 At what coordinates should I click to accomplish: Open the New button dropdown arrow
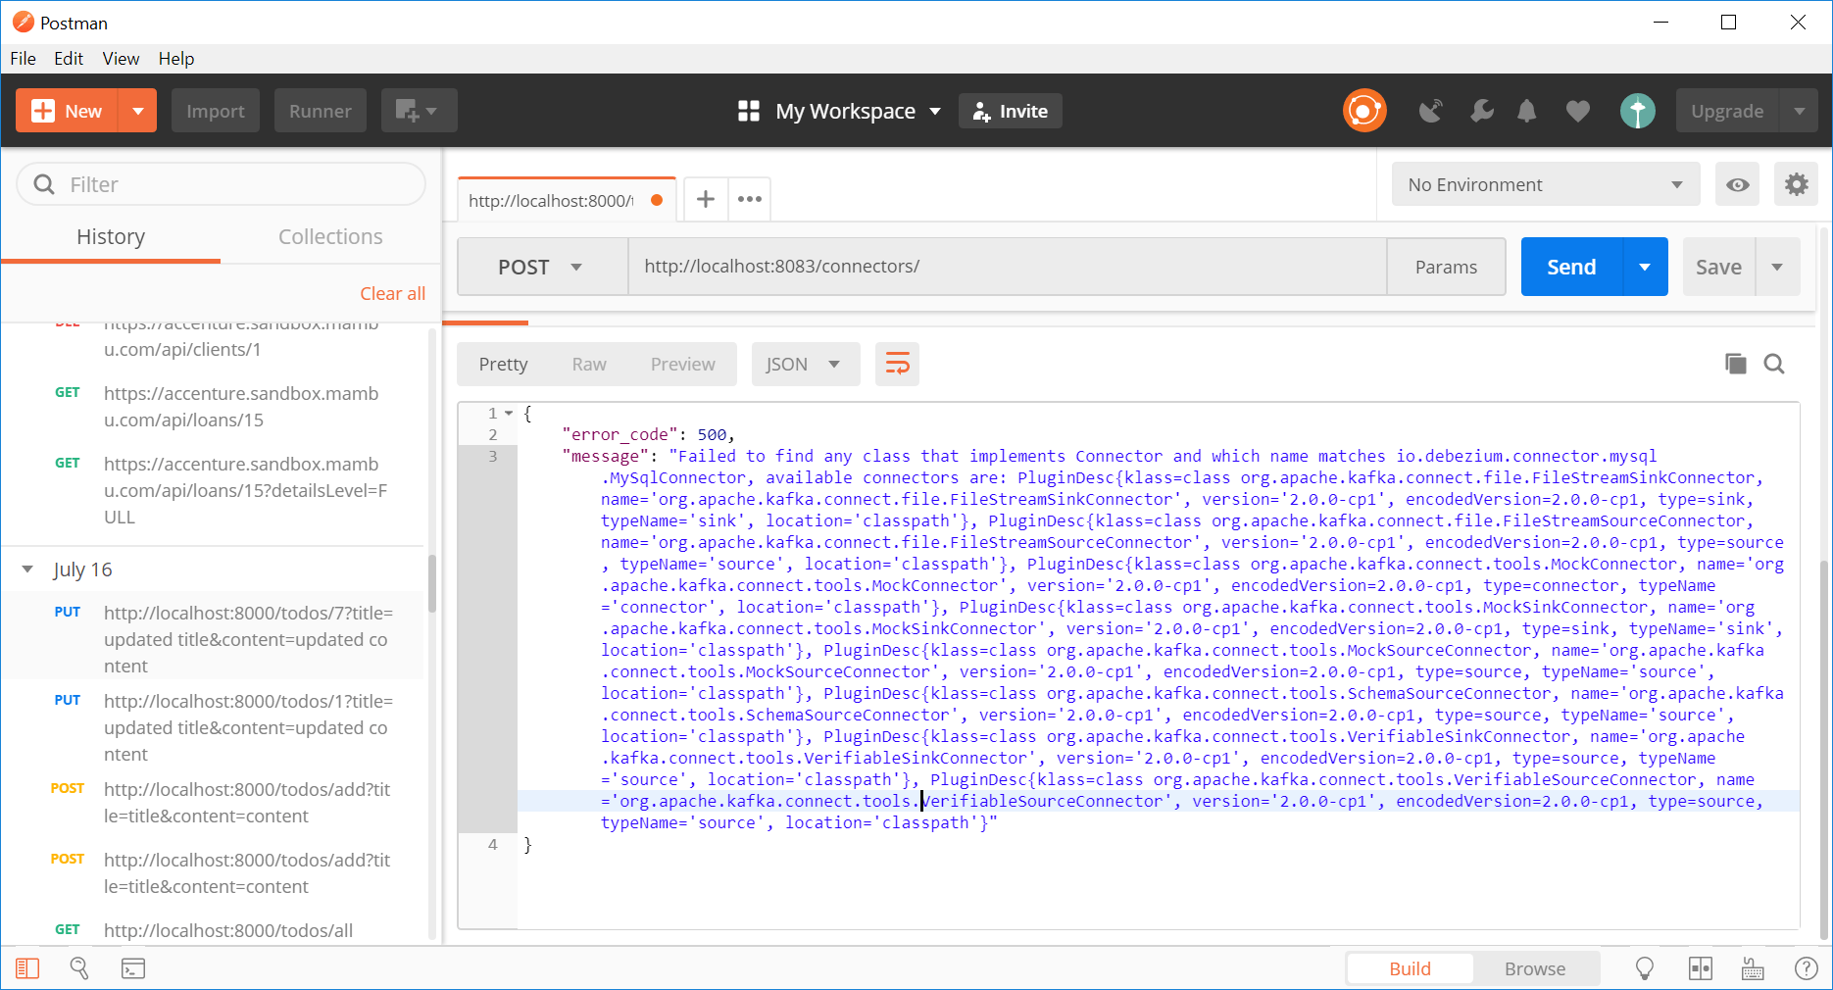click(x=137, y=111)
